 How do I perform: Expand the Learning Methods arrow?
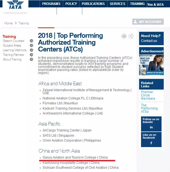31,50
